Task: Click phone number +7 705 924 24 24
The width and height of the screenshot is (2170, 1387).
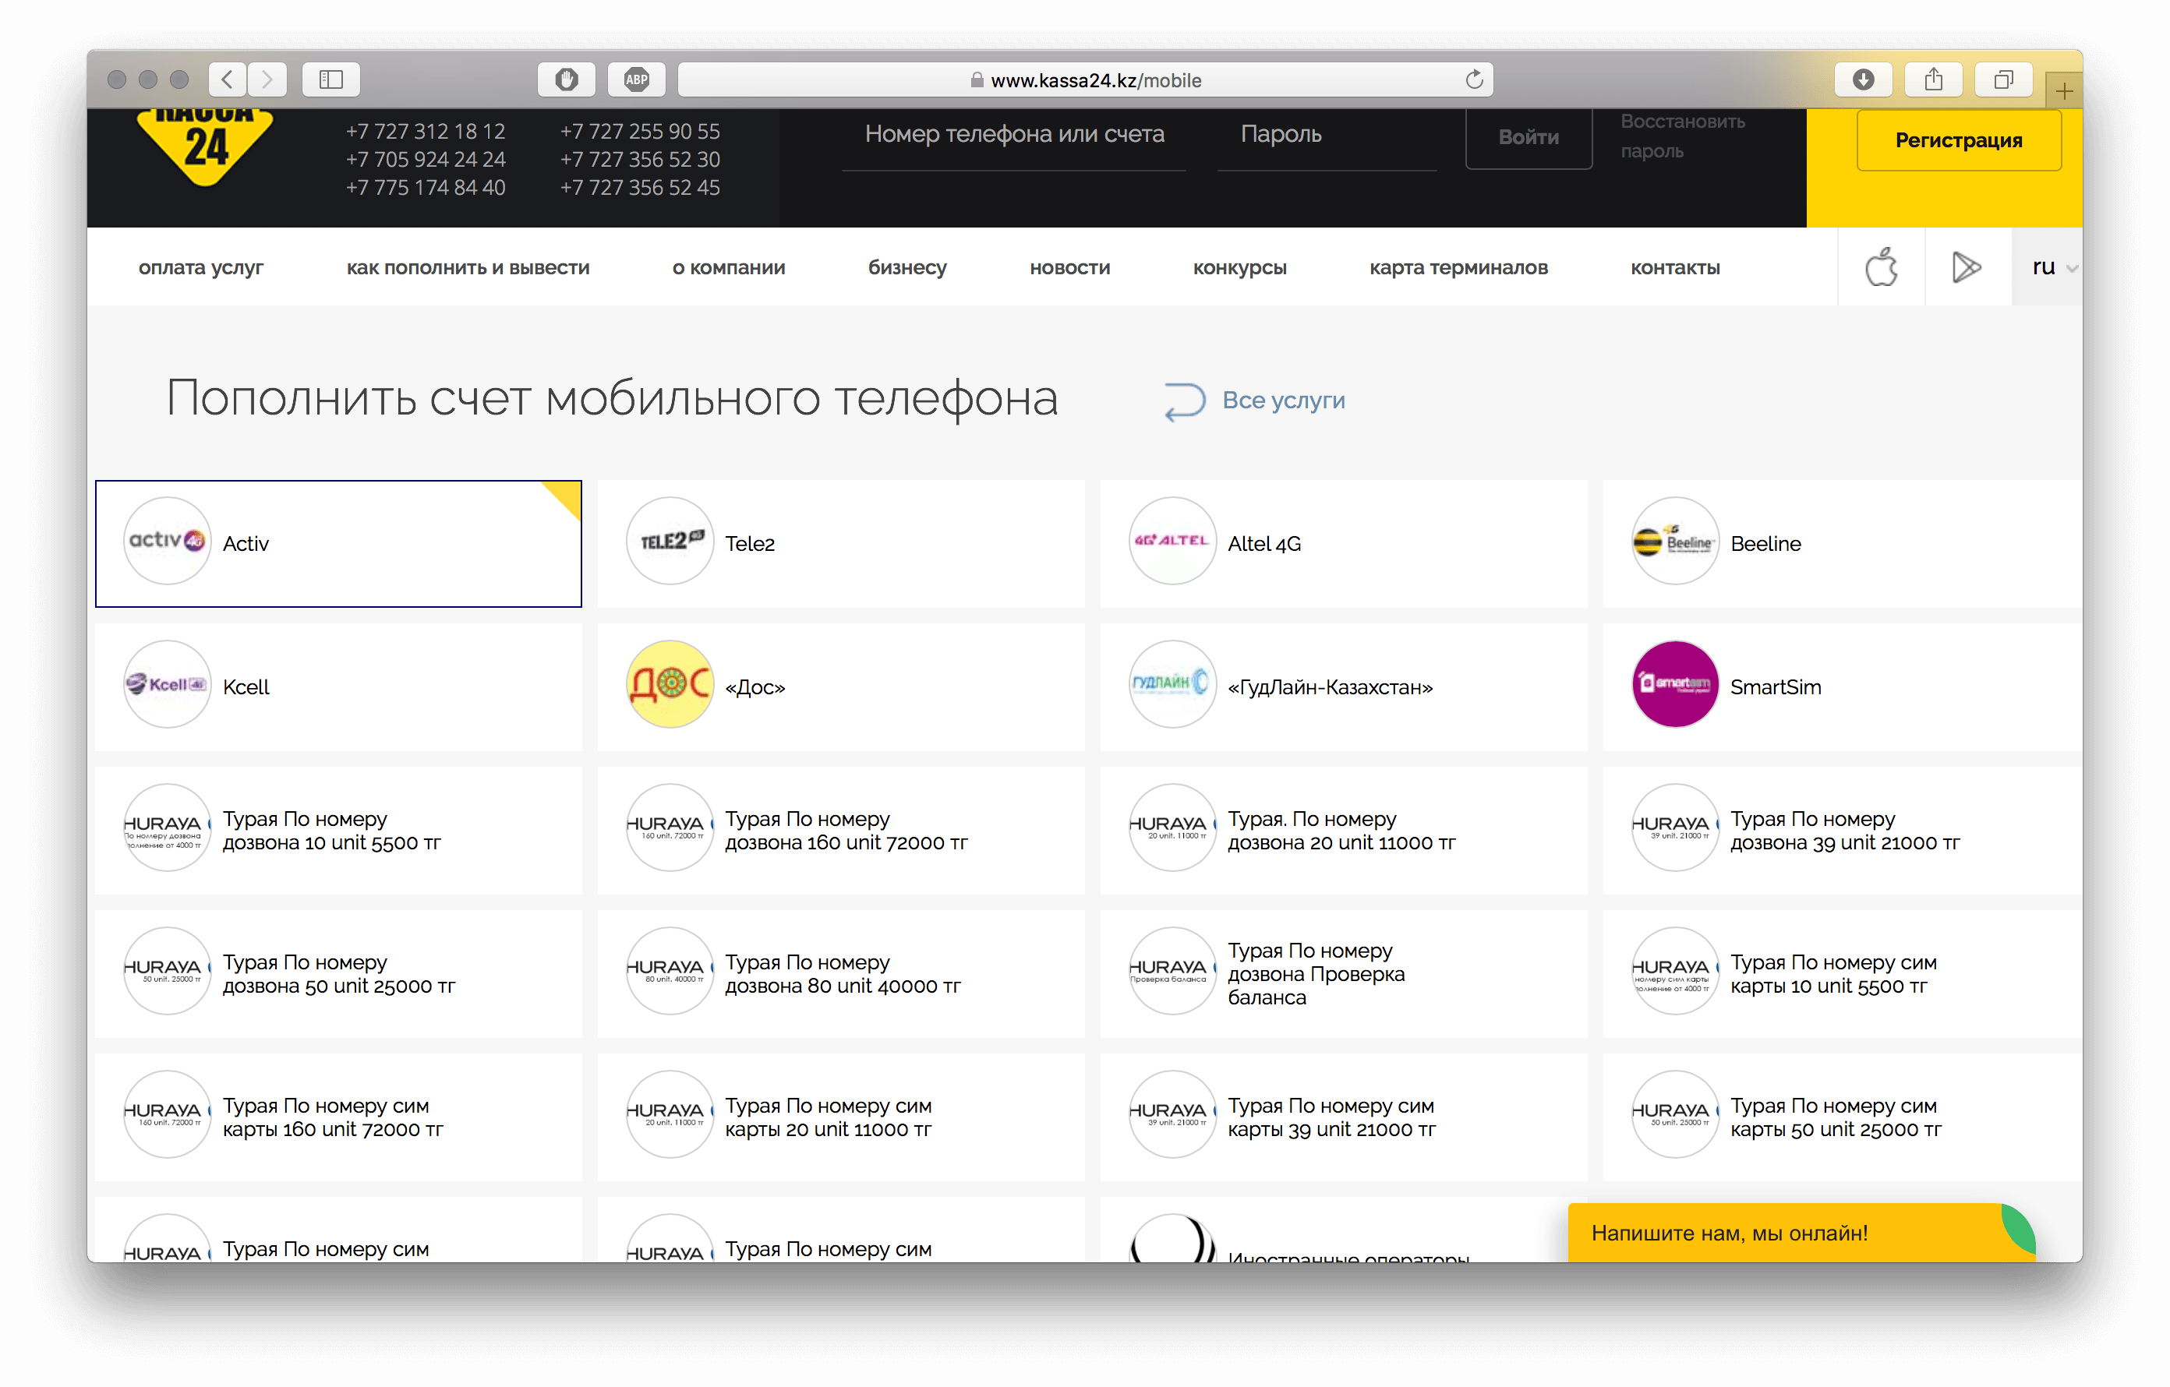Action: 426,160
